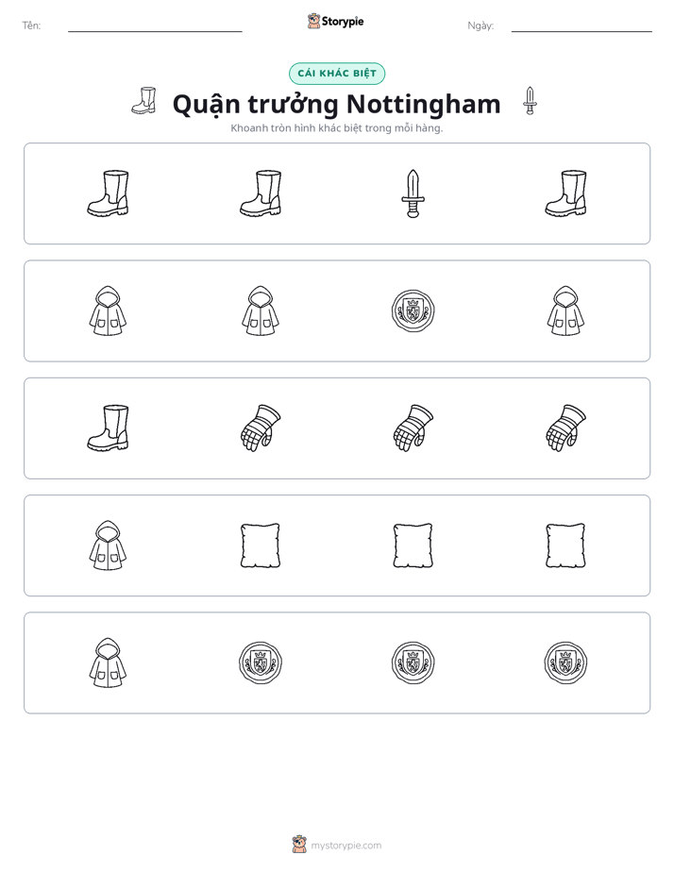Image resolution: width=674 pixels, height=872 pixels.
Task: Click the first hooded coat in row two
Action: (x=108, y=310)
